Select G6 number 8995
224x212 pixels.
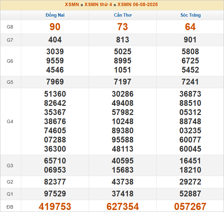pyautogui.click(x=122, y=61)
